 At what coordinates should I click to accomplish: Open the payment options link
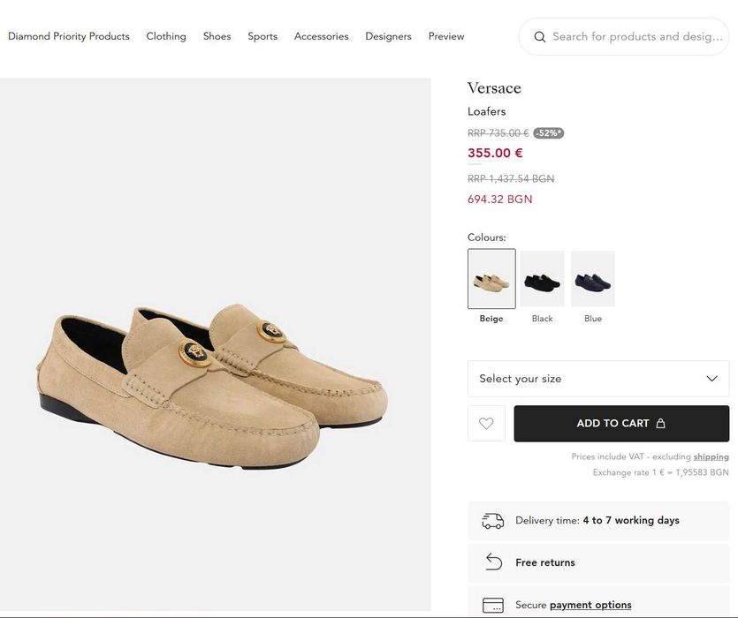click(x=590, y=605)
